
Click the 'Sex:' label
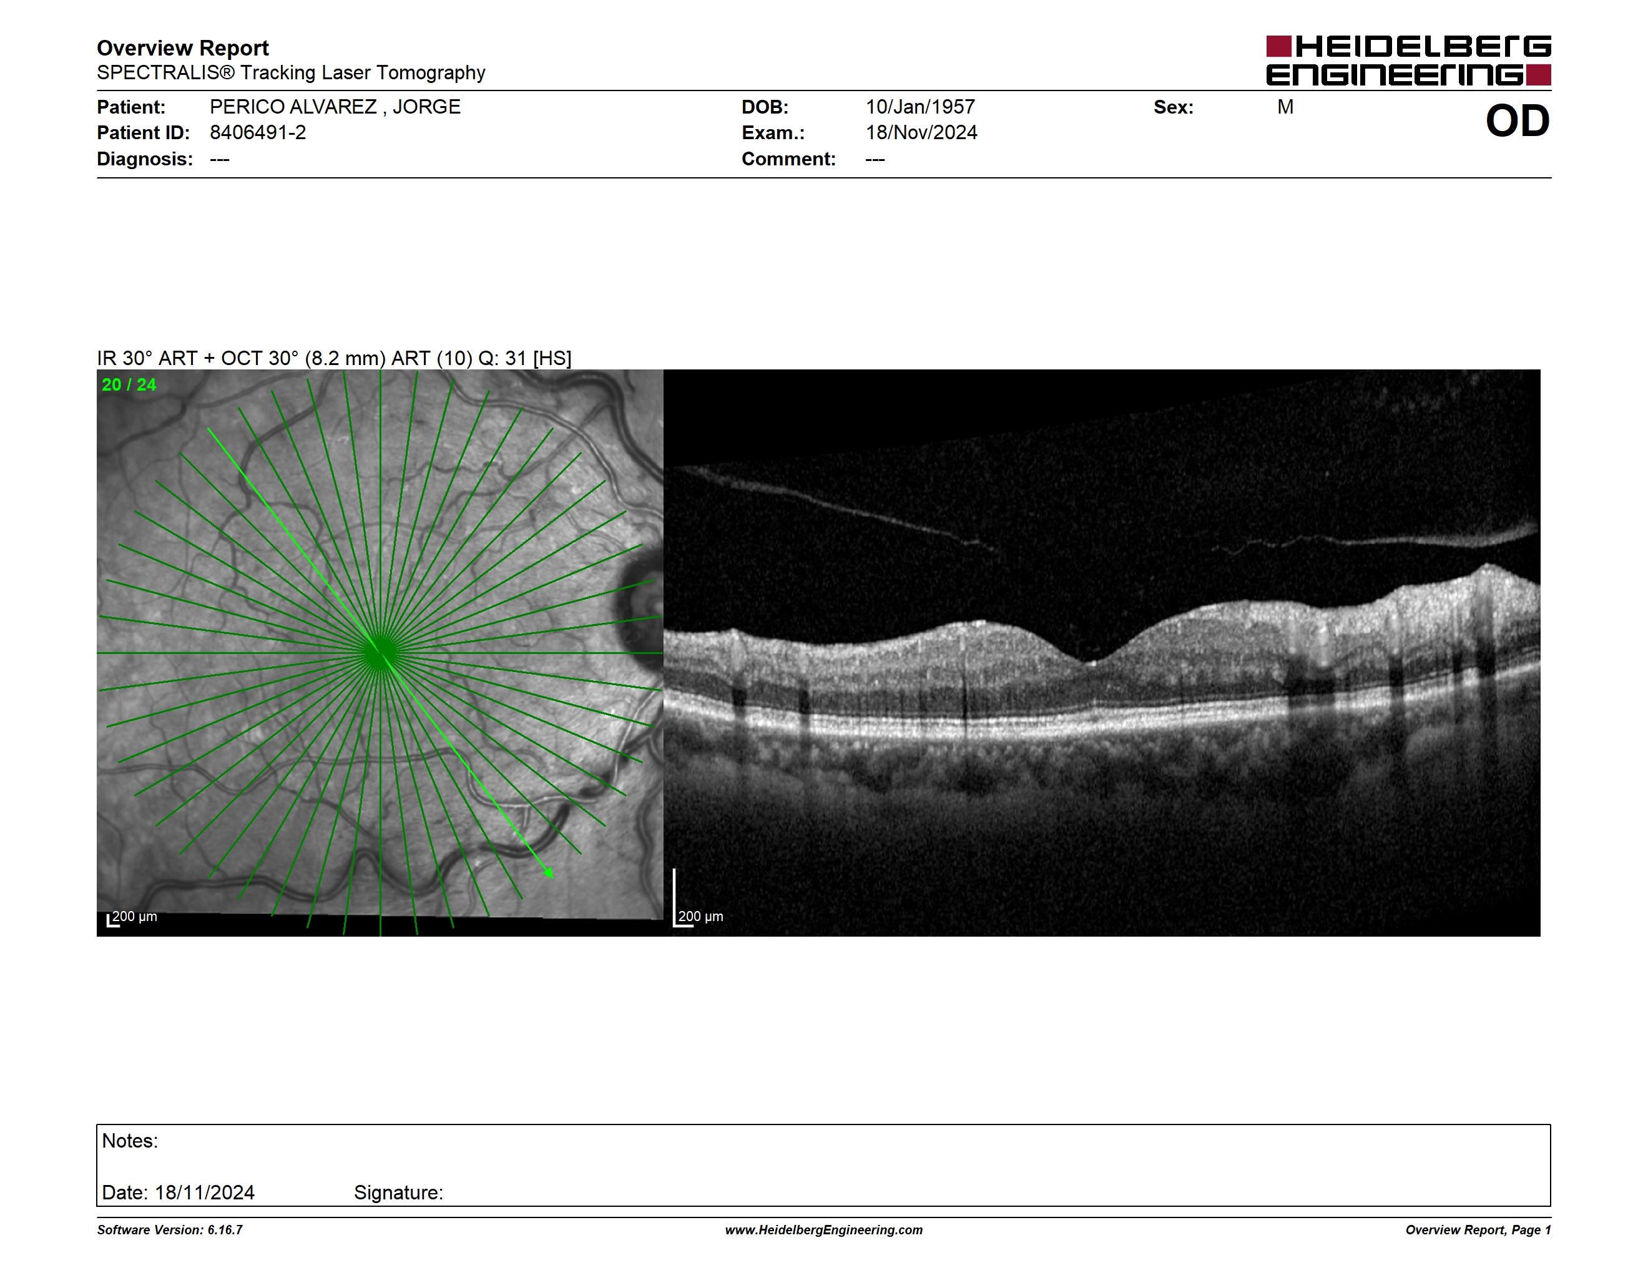coord(1174,107)
